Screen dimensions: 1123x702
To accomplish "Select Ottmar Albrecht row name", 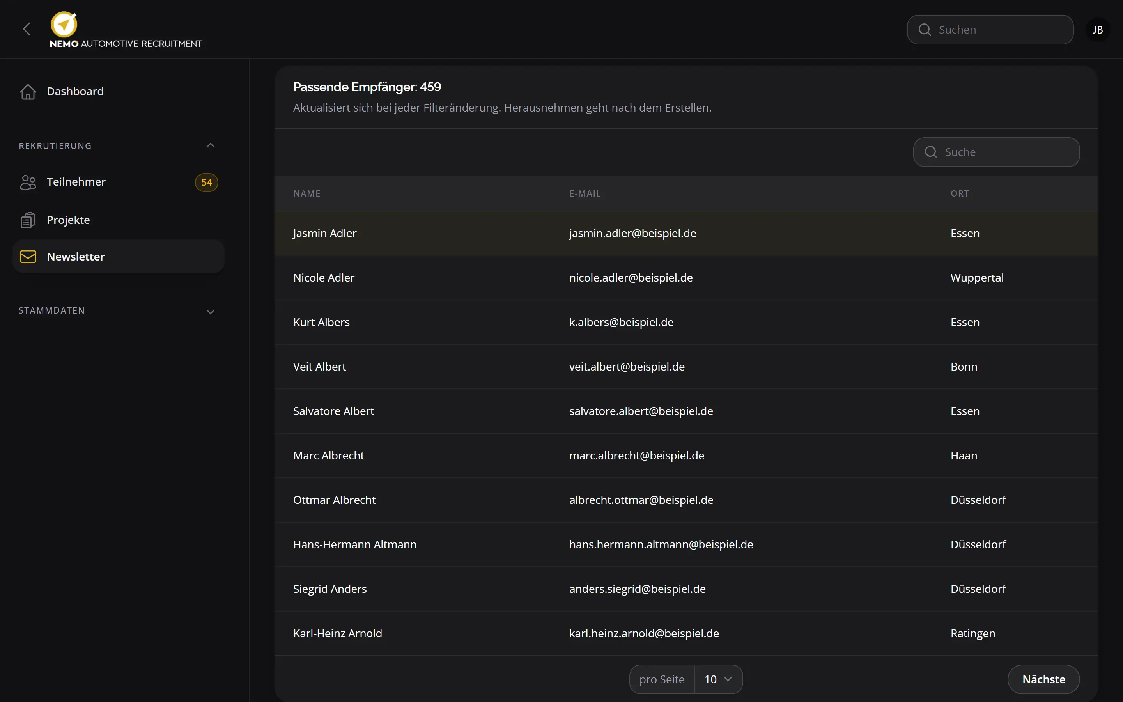I will point(334,500).
